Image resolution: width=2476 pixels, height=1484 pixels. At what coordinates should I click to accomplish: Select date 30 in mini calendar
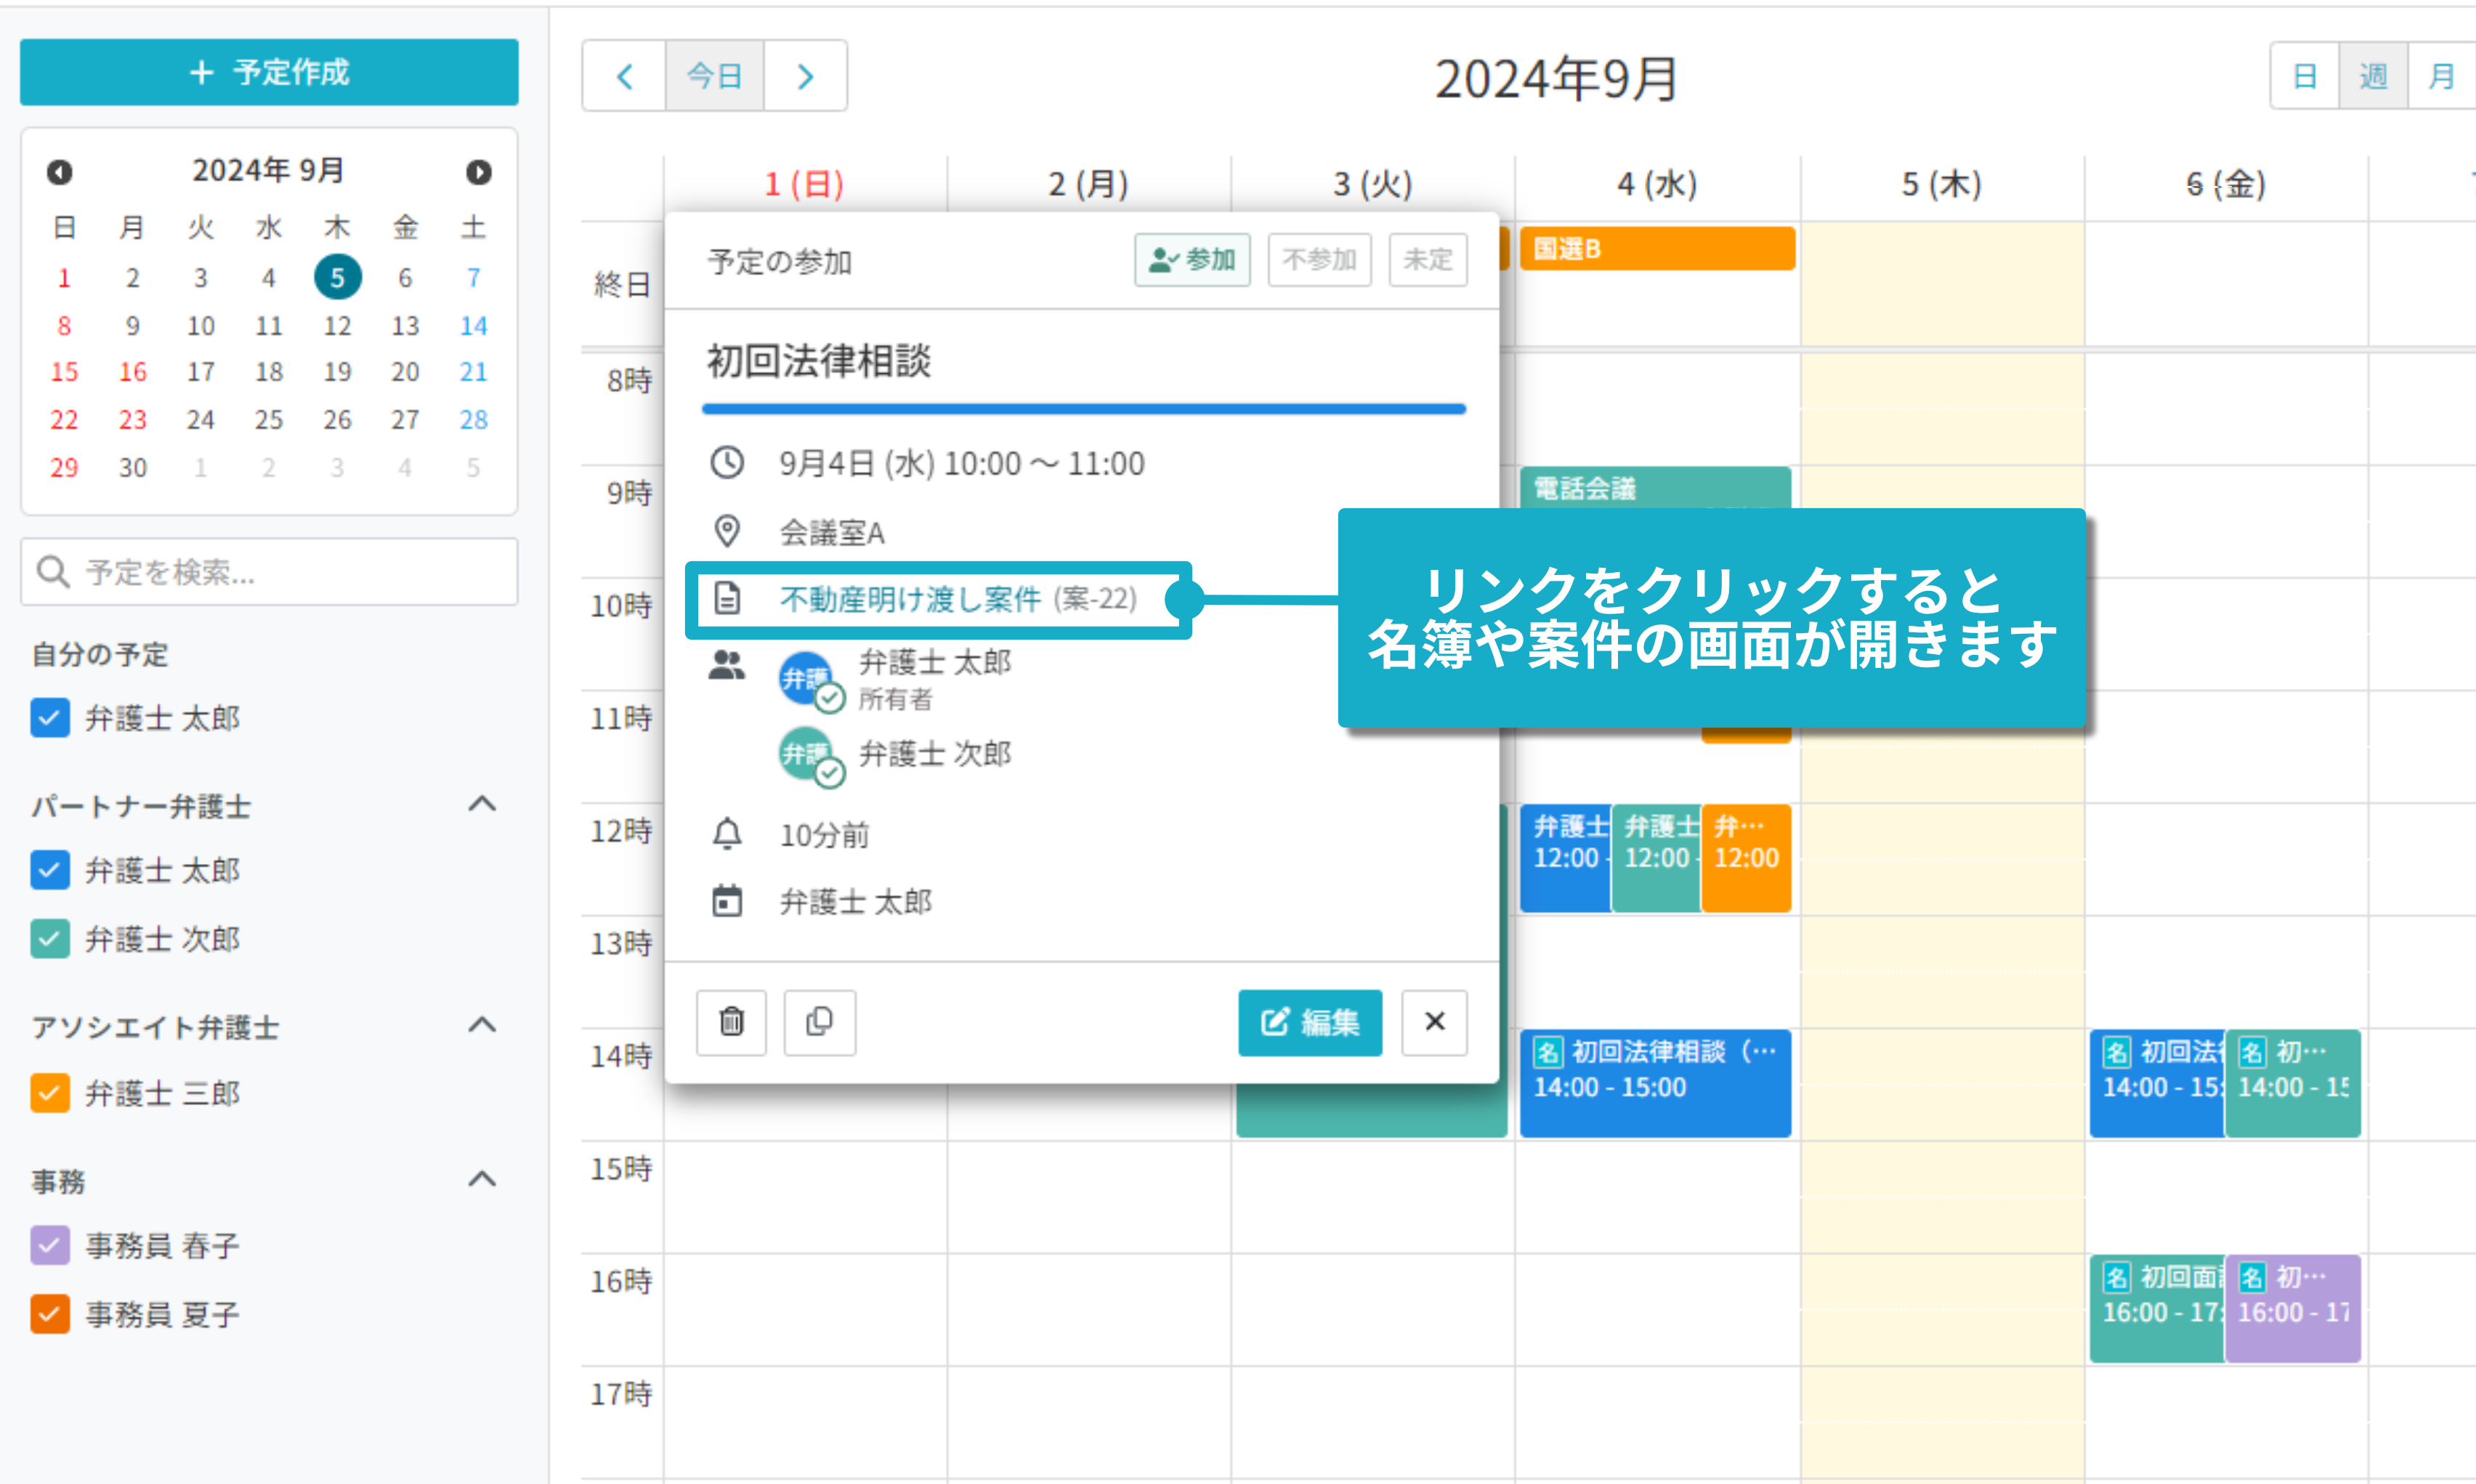pyautogui.click(x=132, y=467)
